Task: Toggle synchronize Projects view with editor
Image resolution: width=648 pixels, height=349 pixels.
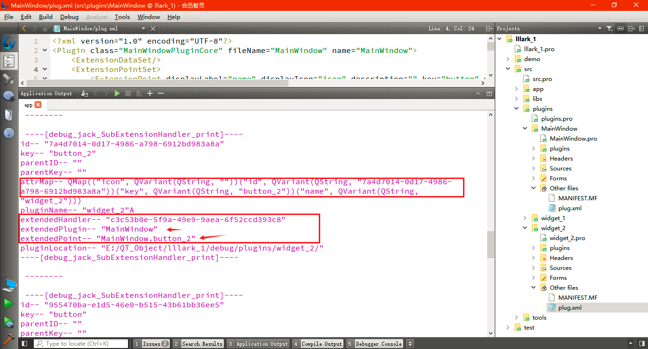Action: [x=620, y=28]
